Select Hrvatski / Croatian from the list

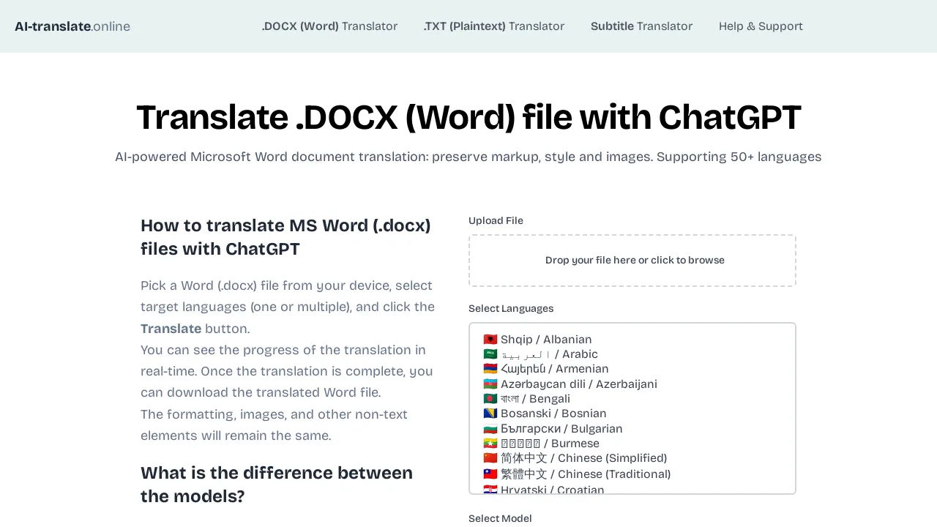[552, 489]
